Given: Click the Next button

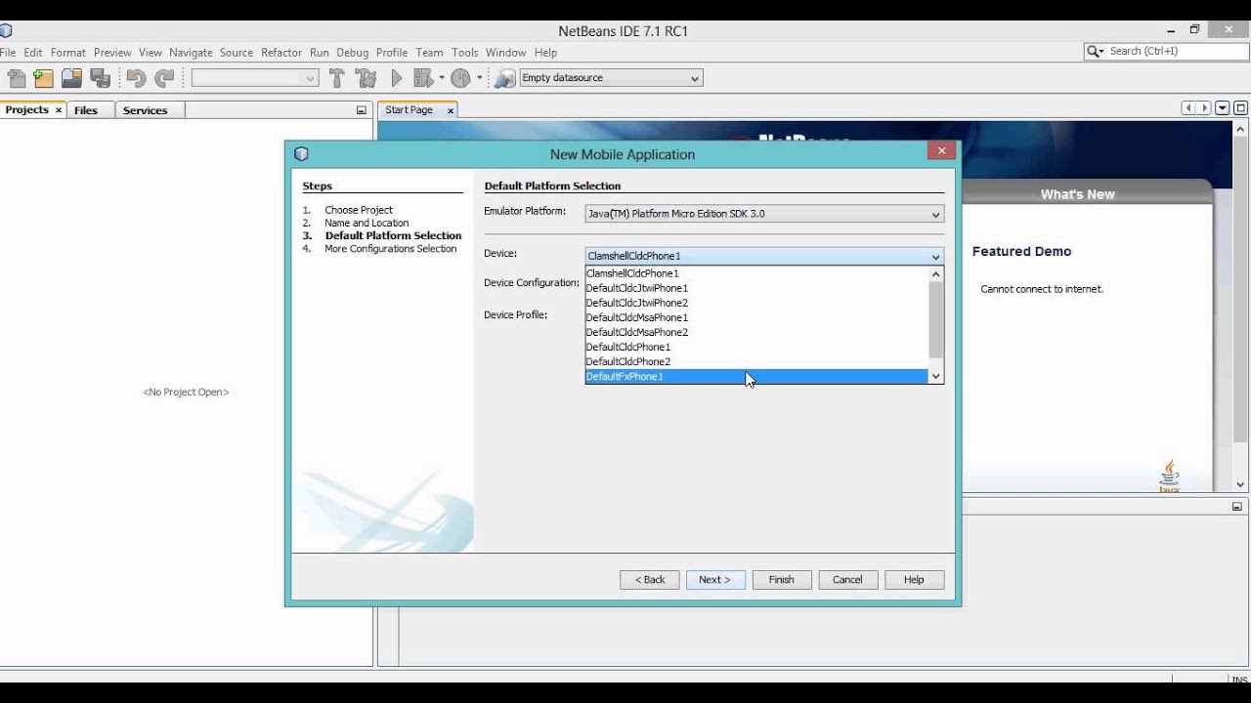Looking at the screenshot, I should (x=715, y=579).
